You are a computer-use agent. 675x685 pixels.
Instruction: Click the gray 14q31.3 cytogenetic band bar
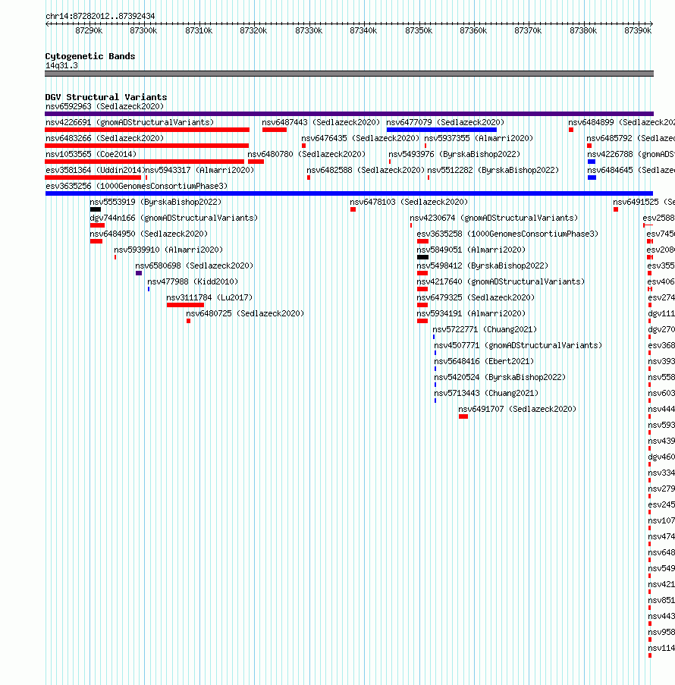click(x=349, y=74)
